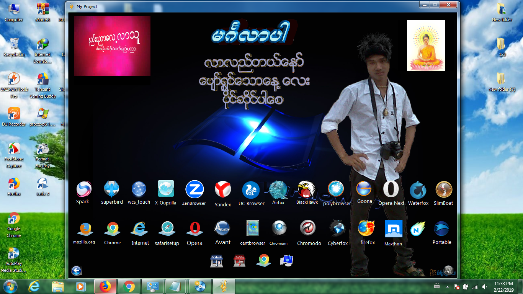Click the Airfox icon
The image size is (523, 294).
[278, 189]
